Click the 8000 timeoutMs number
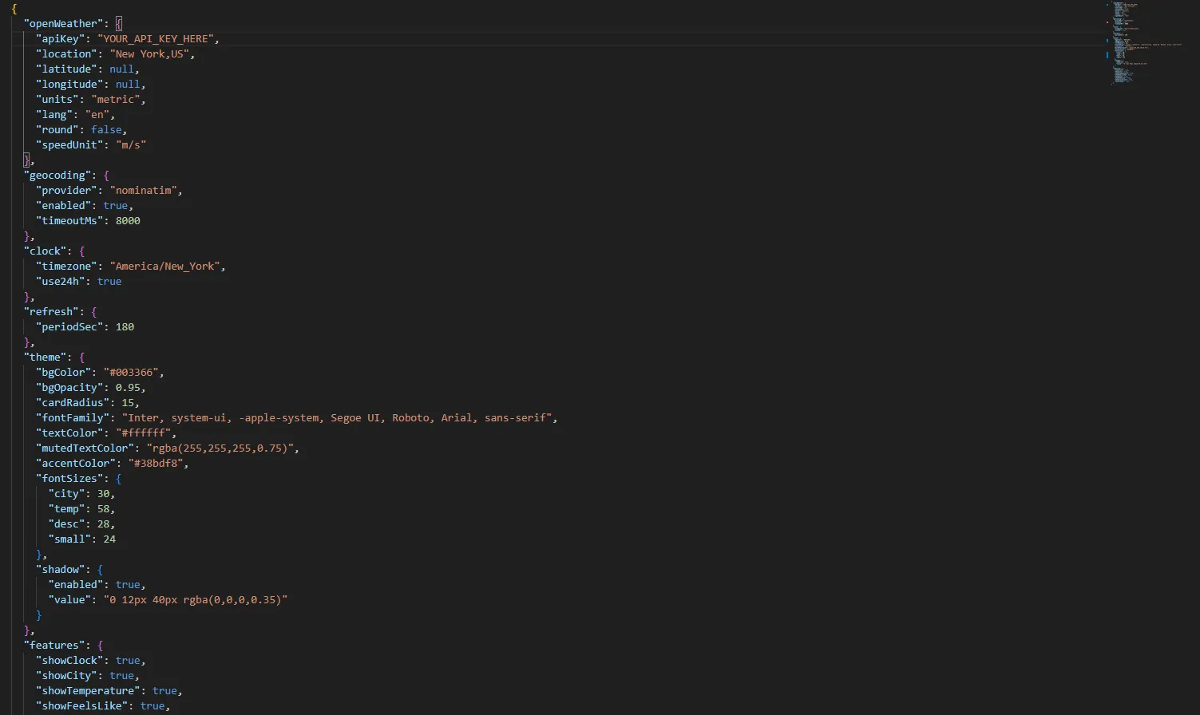1200x715 pixels. (x=128, y=220)
